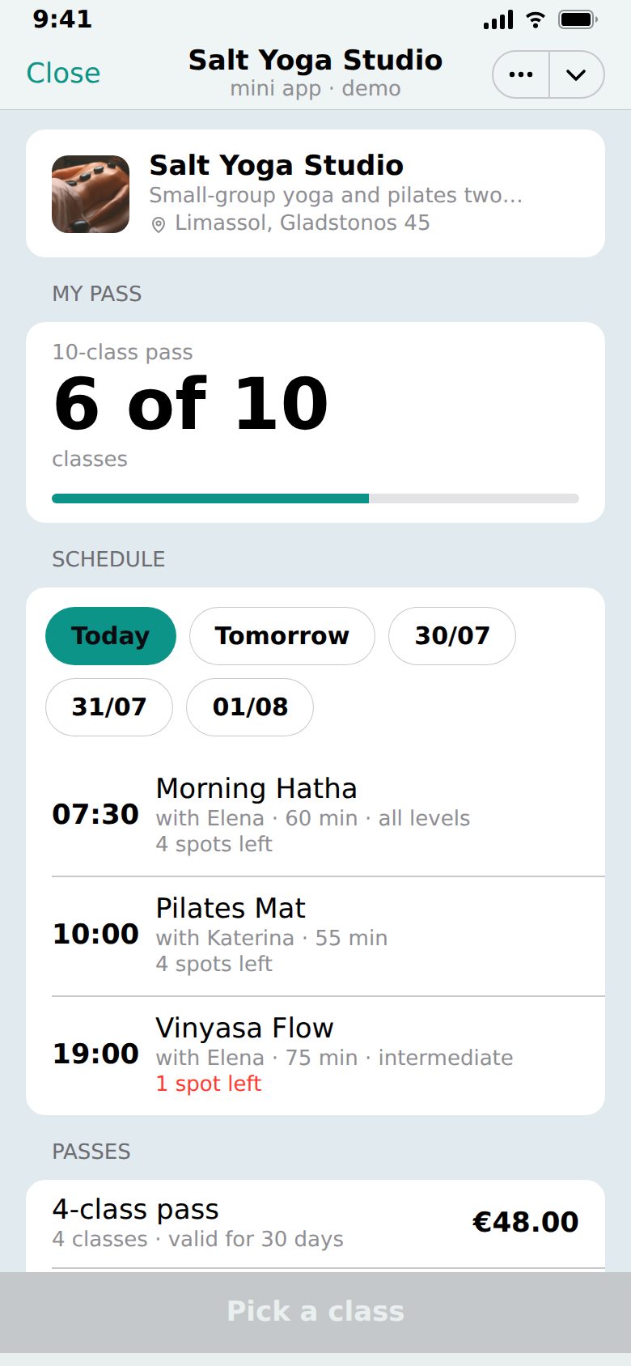631x1366 pixels.
Task: Click the Close link in header
Action: pos(63,73)
